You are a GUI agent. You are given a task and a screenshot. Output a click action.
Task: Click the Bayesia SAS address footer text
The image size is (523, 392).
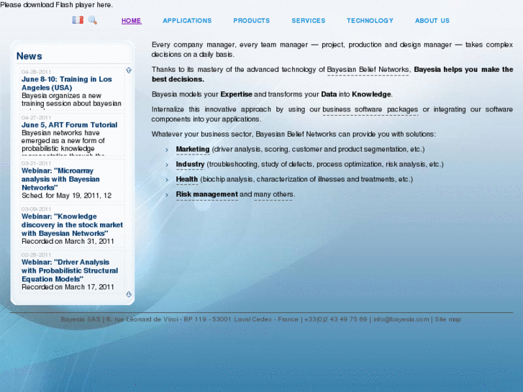(179, 319)
